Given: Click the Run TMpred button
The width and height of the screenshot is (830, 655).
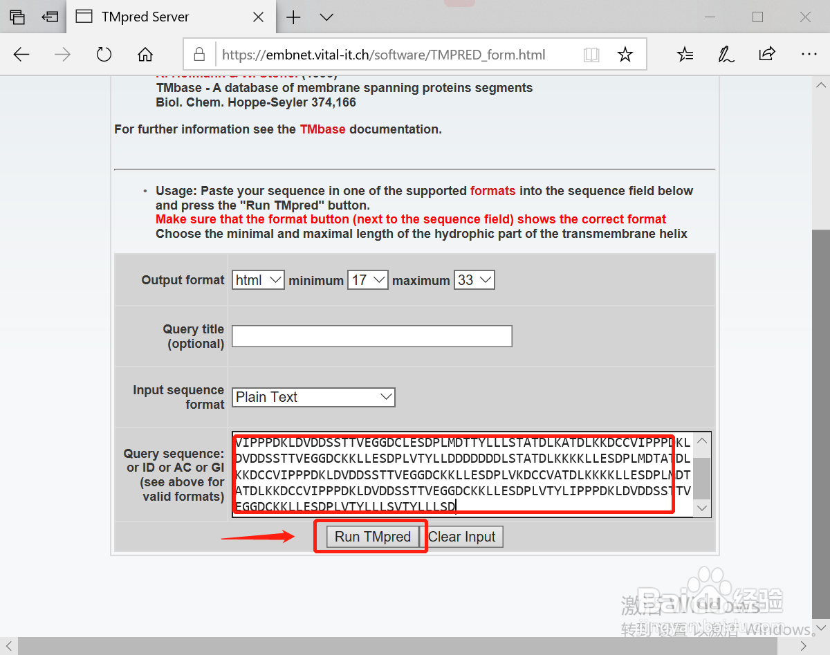Looking at the screenshot, I should [x=373, y=537].
